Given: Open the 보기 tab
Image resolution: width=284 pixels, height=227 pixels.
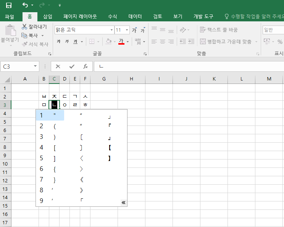Looking at the screenshot, I should pyautogui.click(x=177, y=17).
